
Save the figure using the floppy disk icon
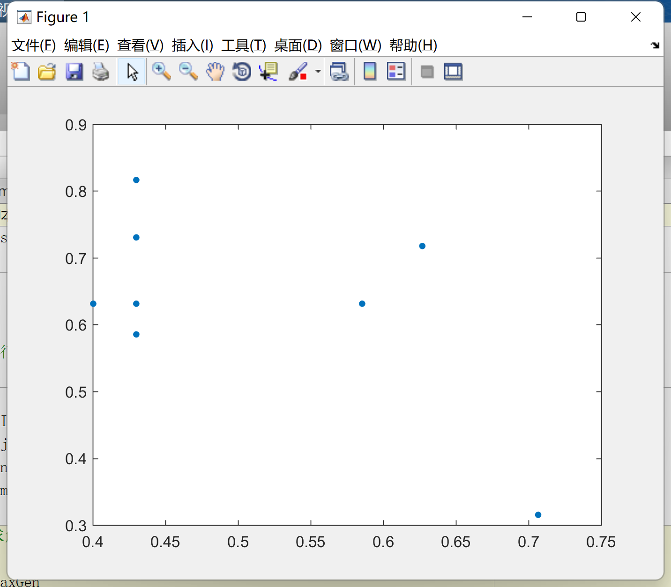click(x=74, y=72)
